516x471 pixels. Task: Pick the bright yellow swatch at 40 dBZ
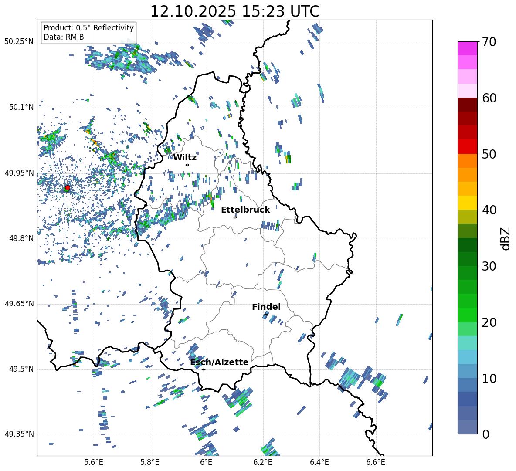coord(468,203)
